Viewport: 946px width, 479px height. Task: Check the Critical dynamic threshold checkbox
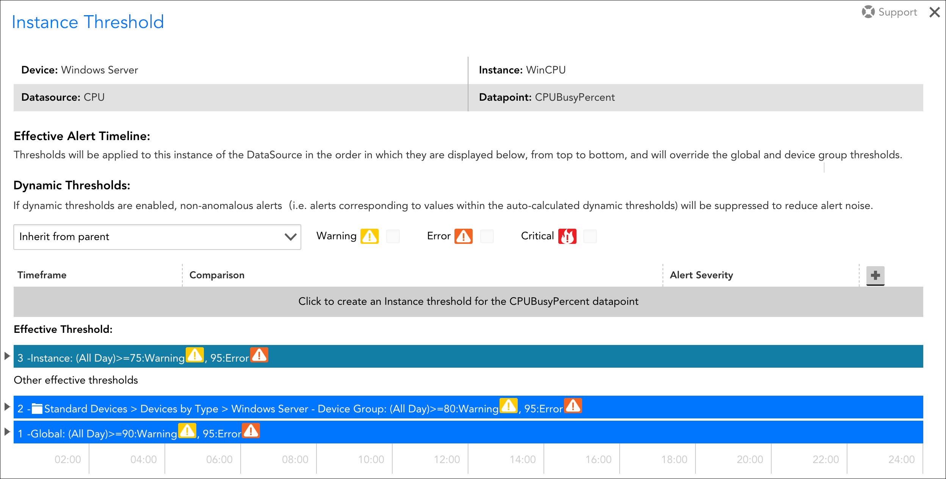[x=590, y=236]
